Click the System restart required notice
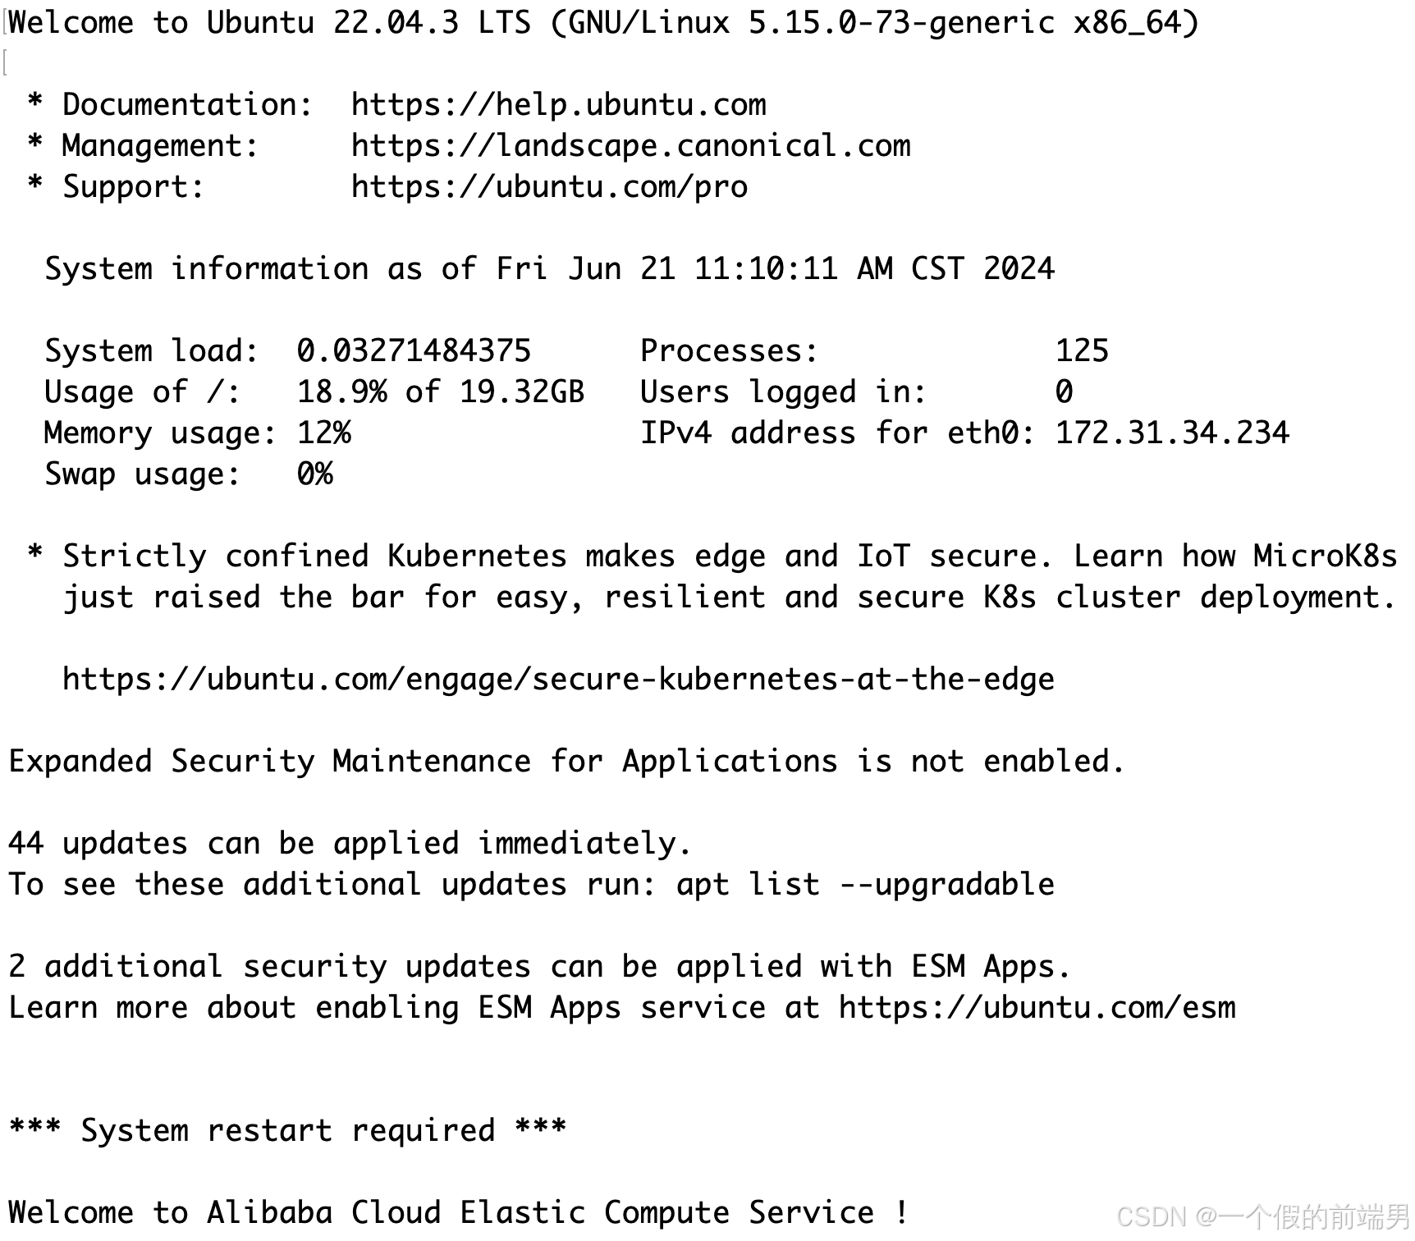 click(287, 1131)
